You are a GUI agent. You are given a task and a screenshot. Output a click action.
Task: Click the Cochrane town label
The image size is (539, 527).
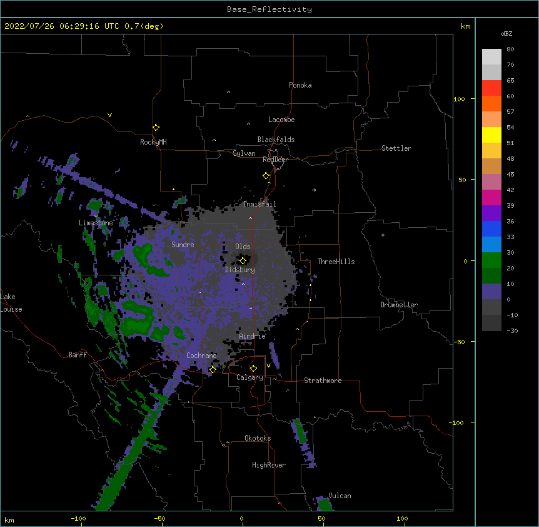(x=201, y=356)
